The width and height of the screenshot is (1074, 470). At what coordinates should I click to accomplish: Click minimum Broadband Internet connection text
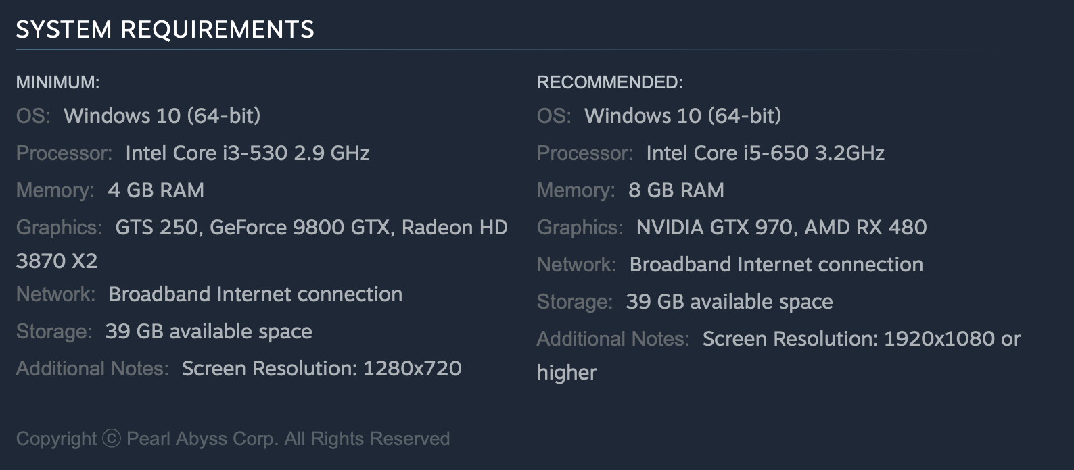pos(256,294)
